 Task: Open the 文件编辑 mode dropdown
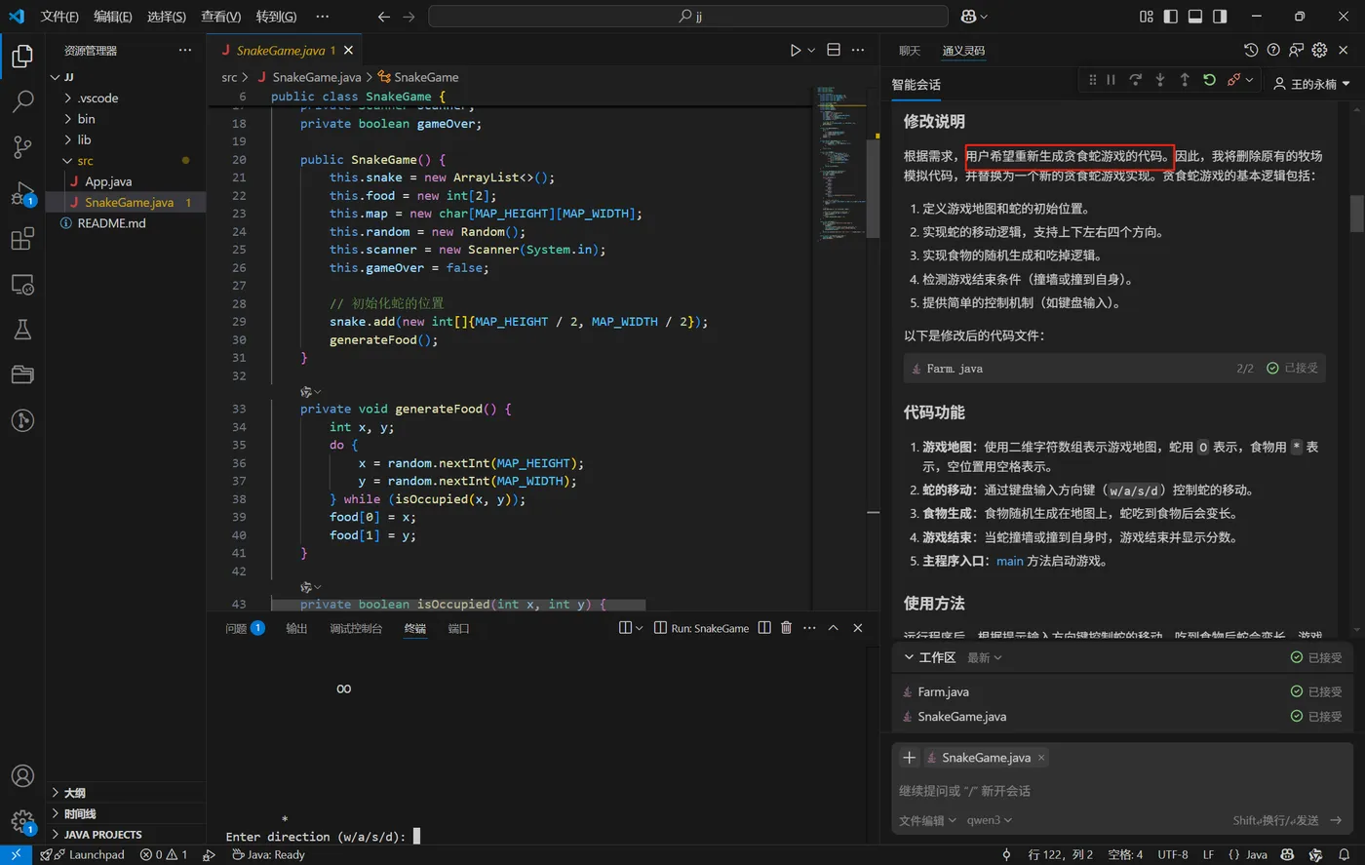927,820
